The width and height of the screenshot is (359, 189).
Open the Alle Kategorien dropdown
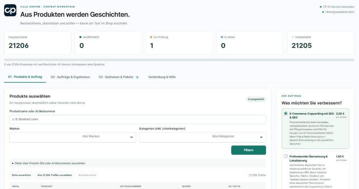pos(203,137)
